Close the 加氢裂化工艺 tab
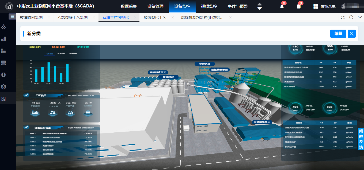The height and width of the screenshot is (170, 364). 173,17
